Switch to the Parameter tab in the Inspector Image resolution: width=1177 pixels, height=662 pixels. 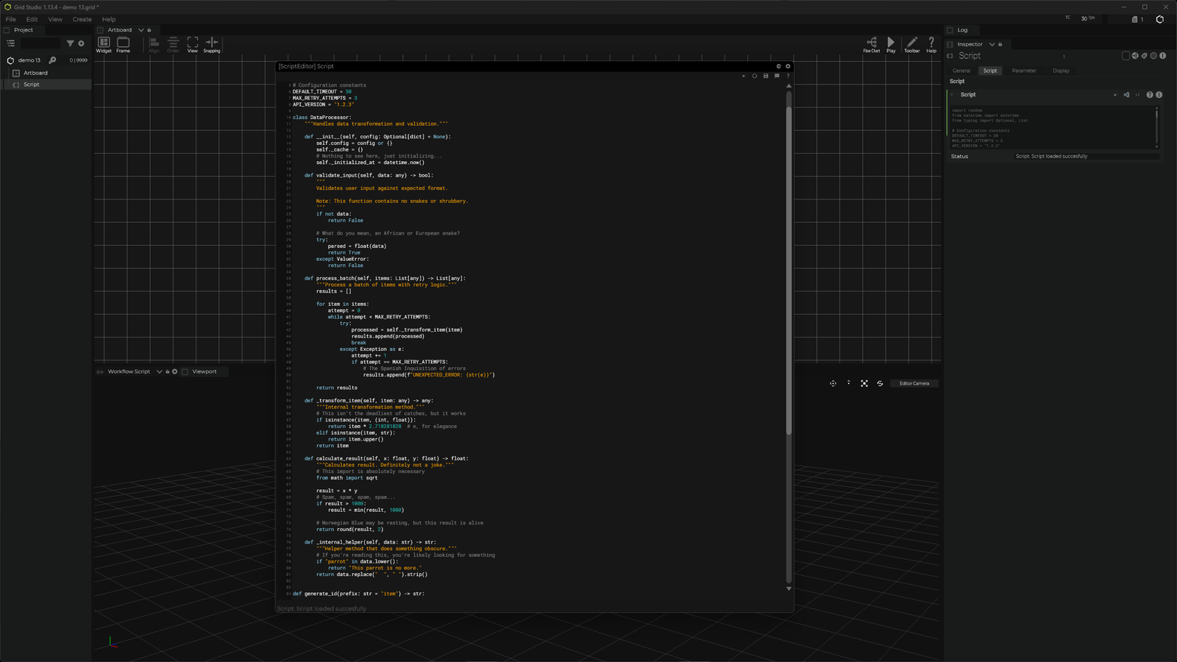[x=1023, y=71]
